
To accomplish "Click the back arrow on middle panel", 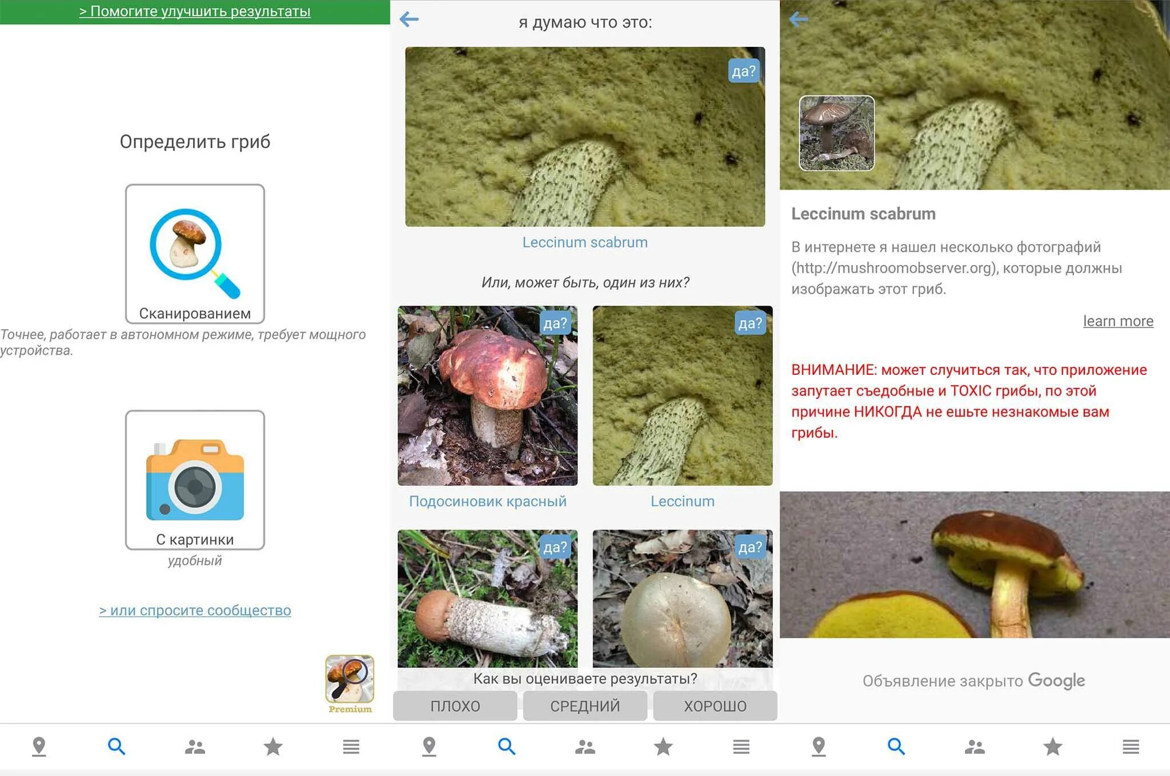I will click(x=407, y=19).
